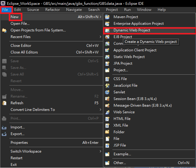The height and width of the screenshot is (168, 196).
Task: Click the Folder icon in New submenu
Action: coord(107,132)
